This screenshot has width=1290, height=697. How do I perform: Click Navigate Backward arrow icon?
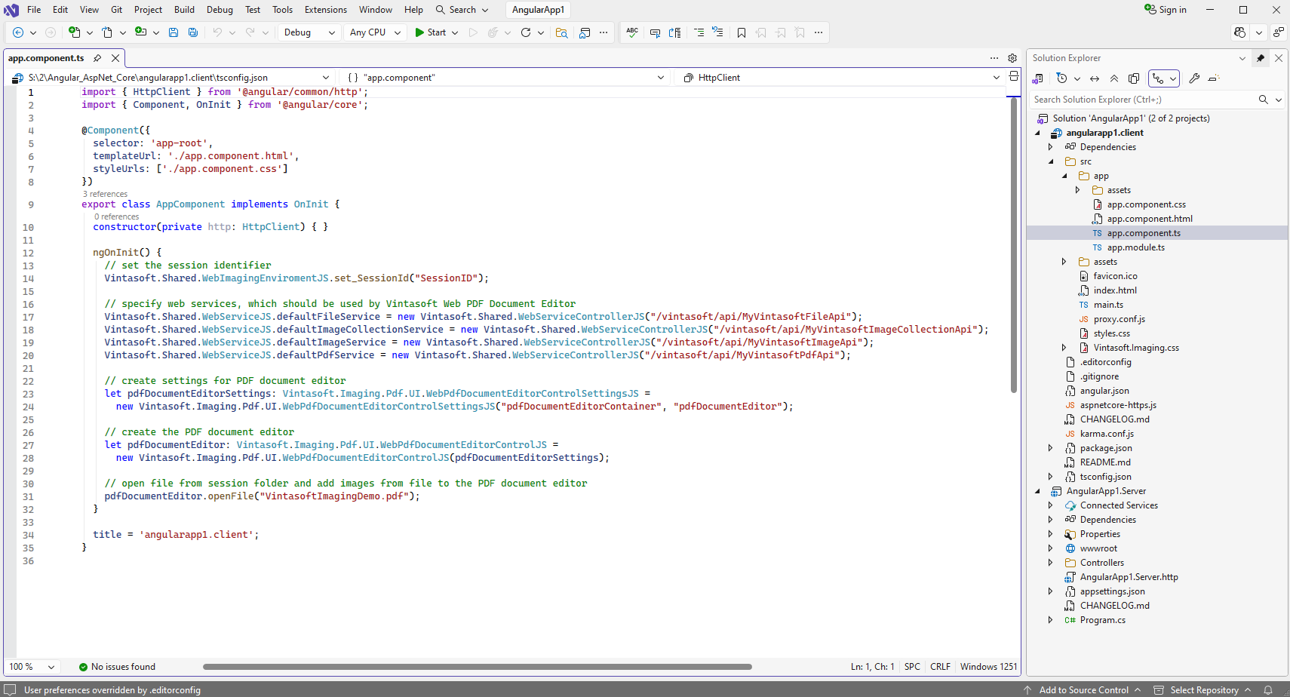(18, 32)
